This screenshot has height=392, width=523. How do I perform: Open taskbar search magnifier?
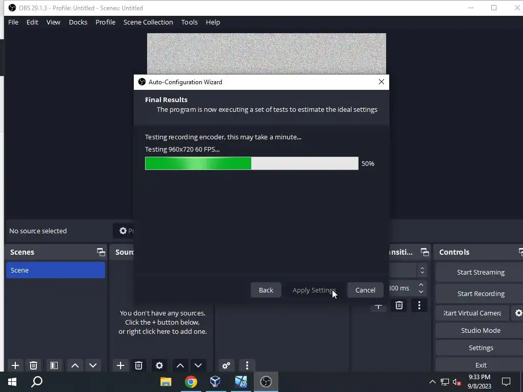pyautogui.click(x=37, y=382)
